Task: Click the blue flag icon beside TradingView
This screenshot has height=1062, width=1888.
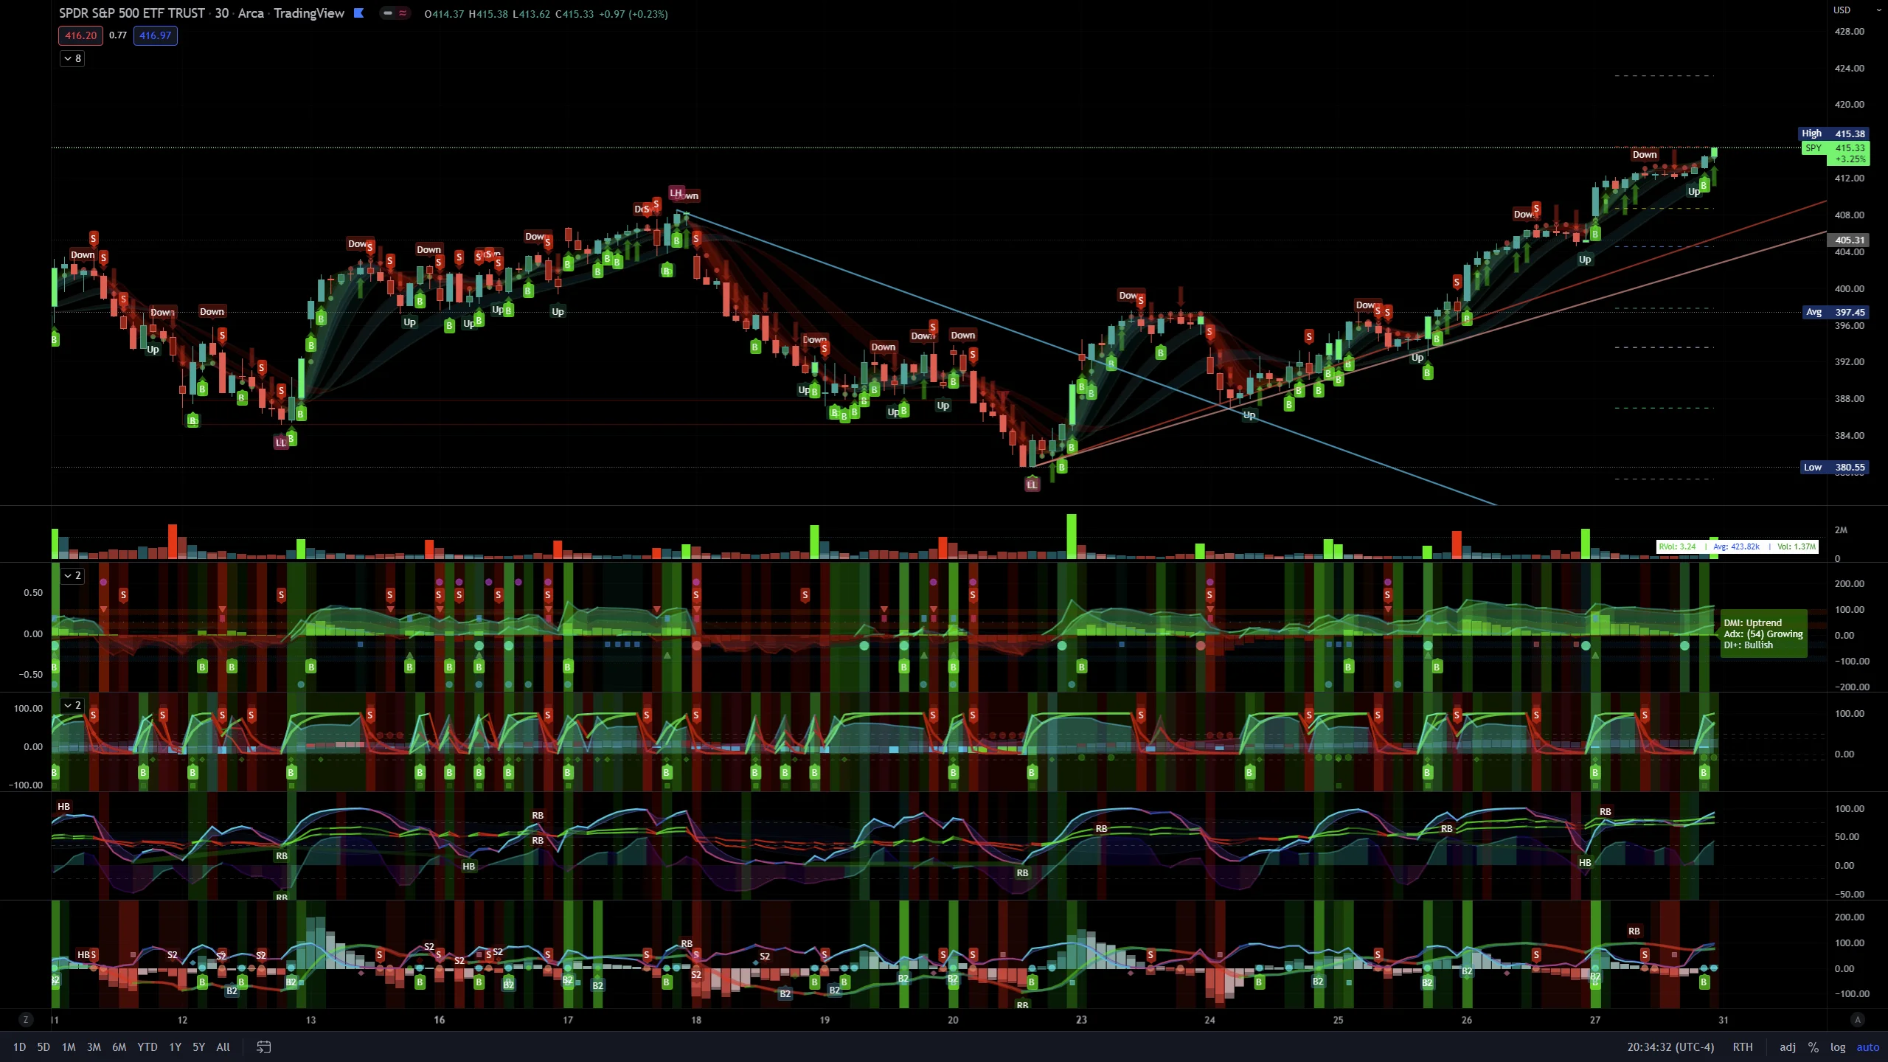Action: (359, 13)
